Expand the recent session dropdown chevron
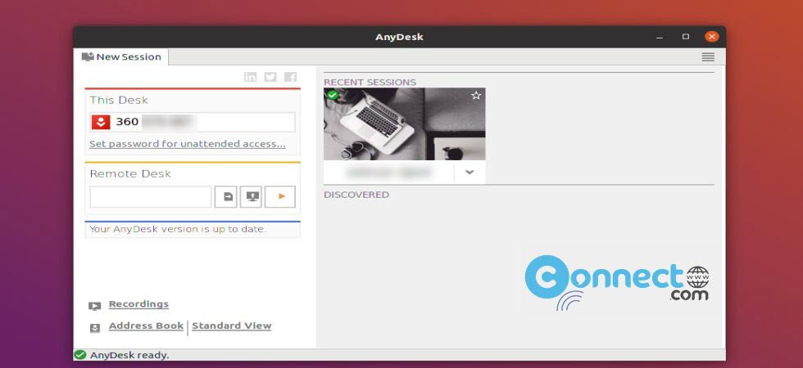Image resolution: width=803 pixels, height=368 pixels. (470, 173)
